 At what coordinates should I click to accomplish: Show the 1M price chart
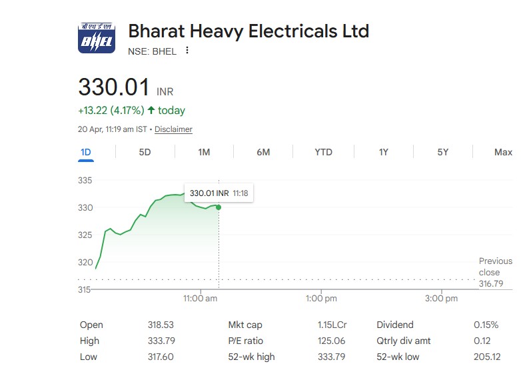tap(204, 152)
